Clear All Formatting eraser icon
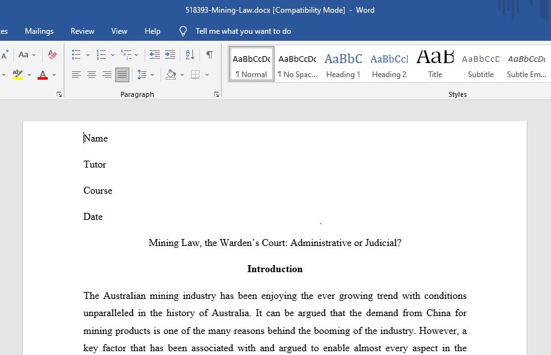Viewport: 551px width, 355px height. click(x=52, y=54)
